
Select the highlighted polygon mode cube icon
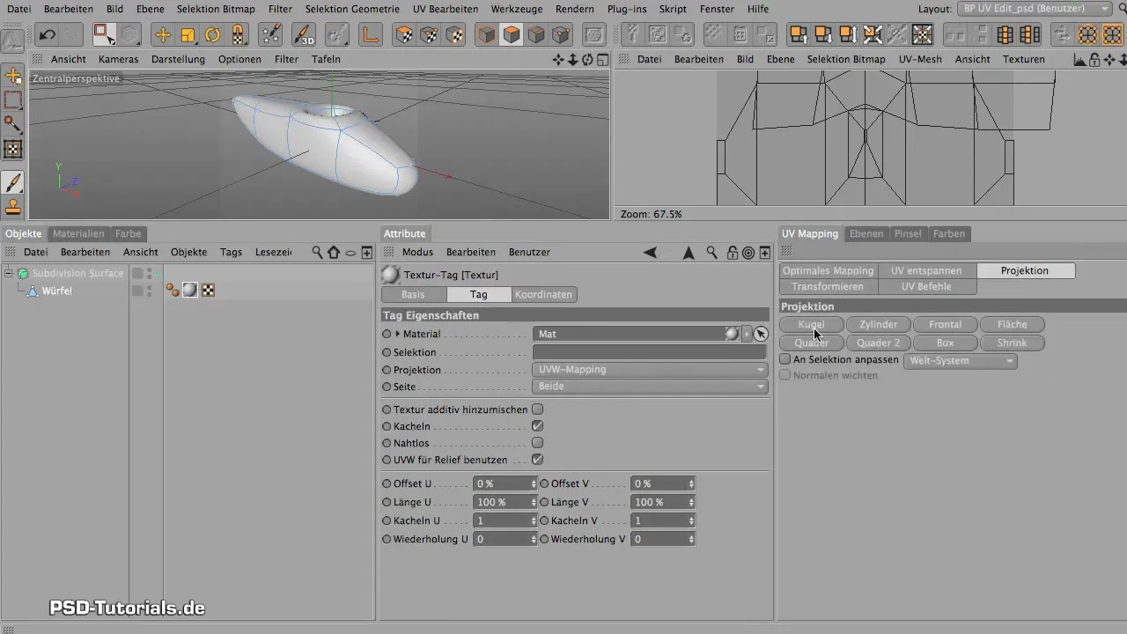[512, 35]
